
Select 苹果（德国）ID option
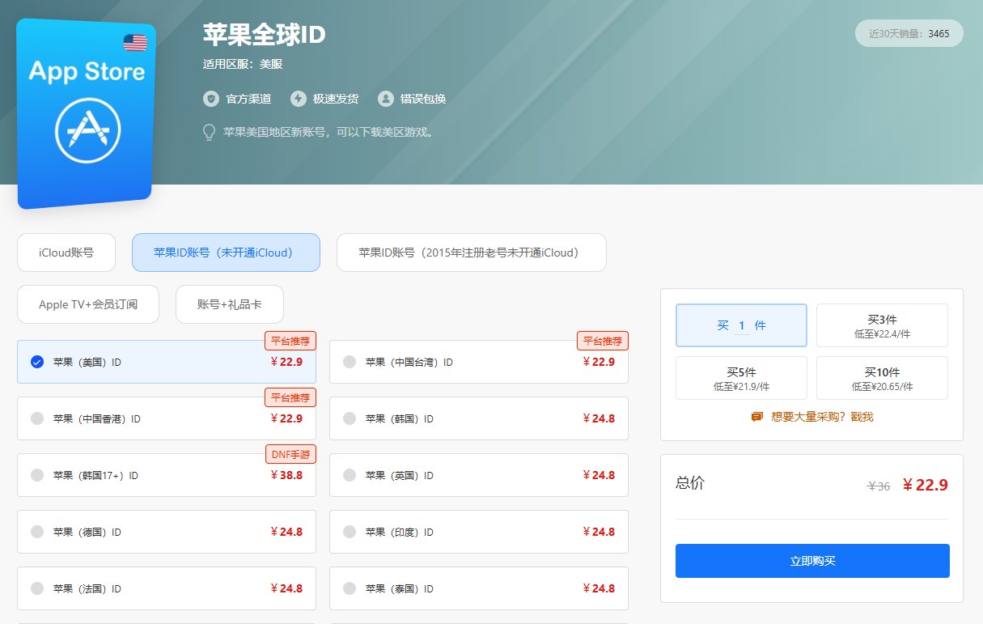(167, 532)
